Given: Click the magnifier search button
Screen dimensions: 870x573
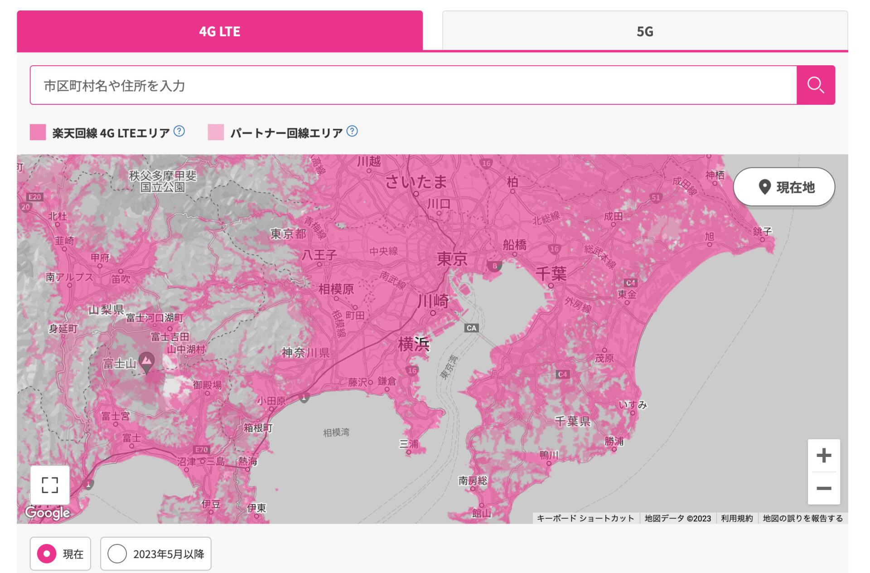Looking at the screenshot, I should [x=816, y=85].
